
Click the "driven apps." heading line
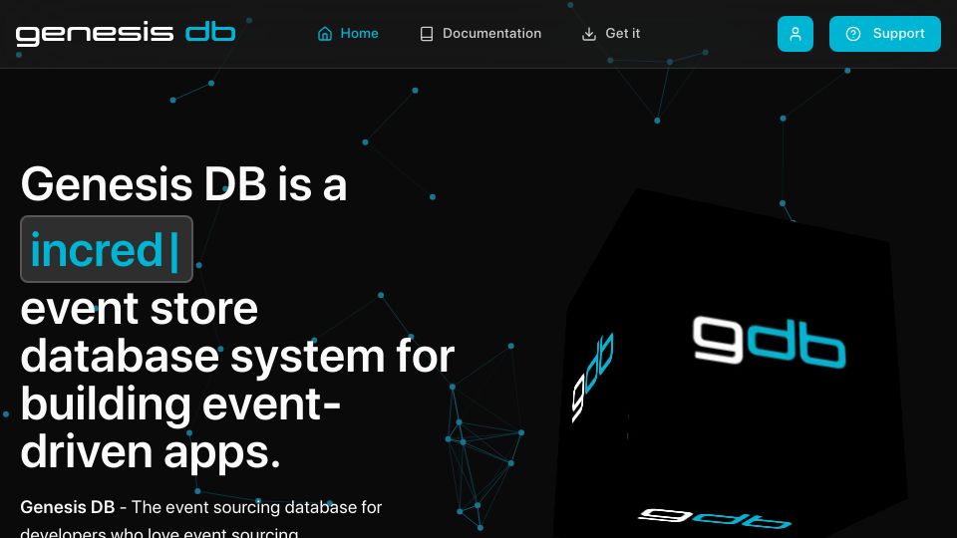click(x=151, y=452)
